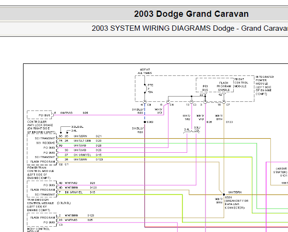
Task: Click "2.4L" label above the PCM connector arrow
Action: tap(74, 131)
